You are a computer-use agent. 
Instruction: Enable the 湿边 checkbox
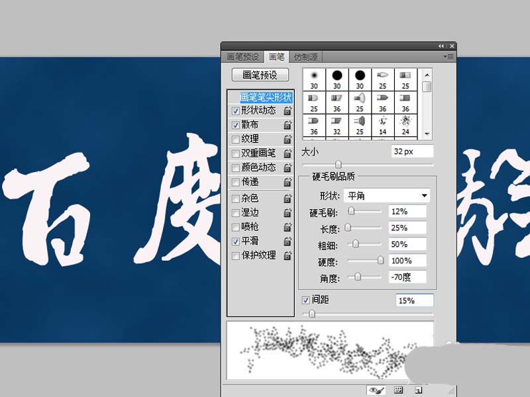[236, 212]
